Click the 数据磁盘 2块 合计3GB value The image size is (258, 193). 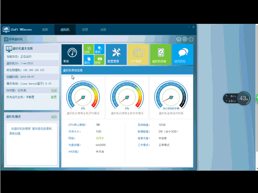(168, 132)
